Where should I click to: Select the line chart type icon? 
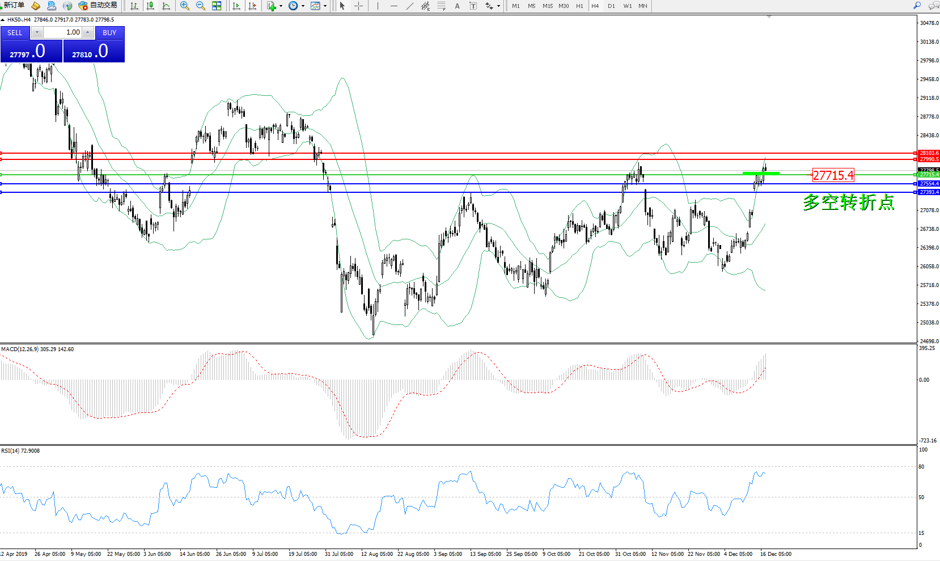[166, 6]
